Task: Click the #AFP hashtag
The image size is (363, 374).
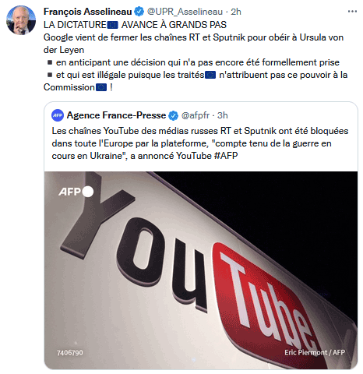Action: [226, 156]
